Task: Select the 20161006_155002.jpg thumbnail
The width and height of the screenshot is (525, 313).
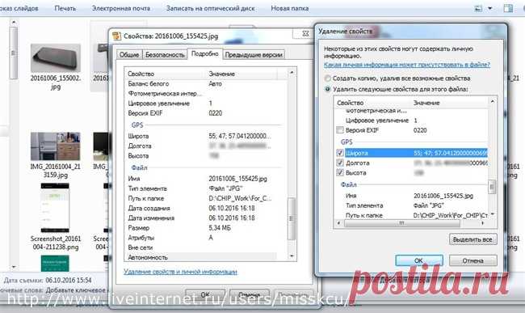Action: click(55, 58)
